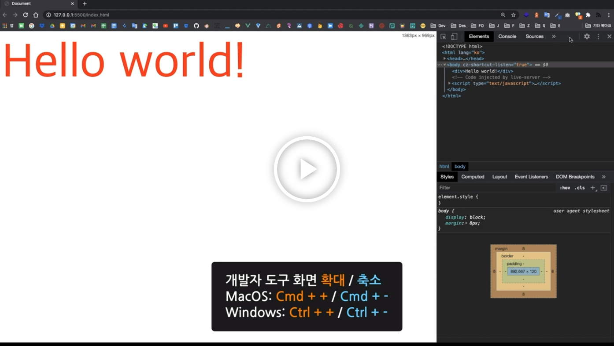Click the html breadcrumb
614x346 pixels.
tap(444, 166)
